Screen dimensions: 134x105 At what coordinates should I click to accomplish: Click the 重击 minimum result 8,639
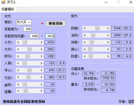88,84
